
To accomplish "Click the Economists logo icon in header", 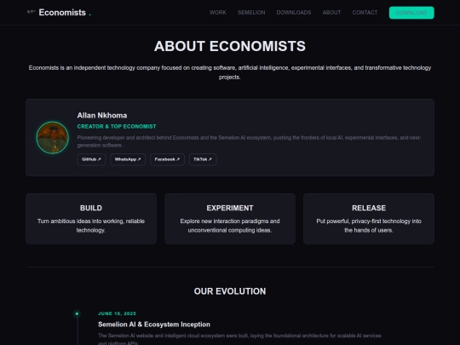I will pyautogui.click(x=31, y=12).
